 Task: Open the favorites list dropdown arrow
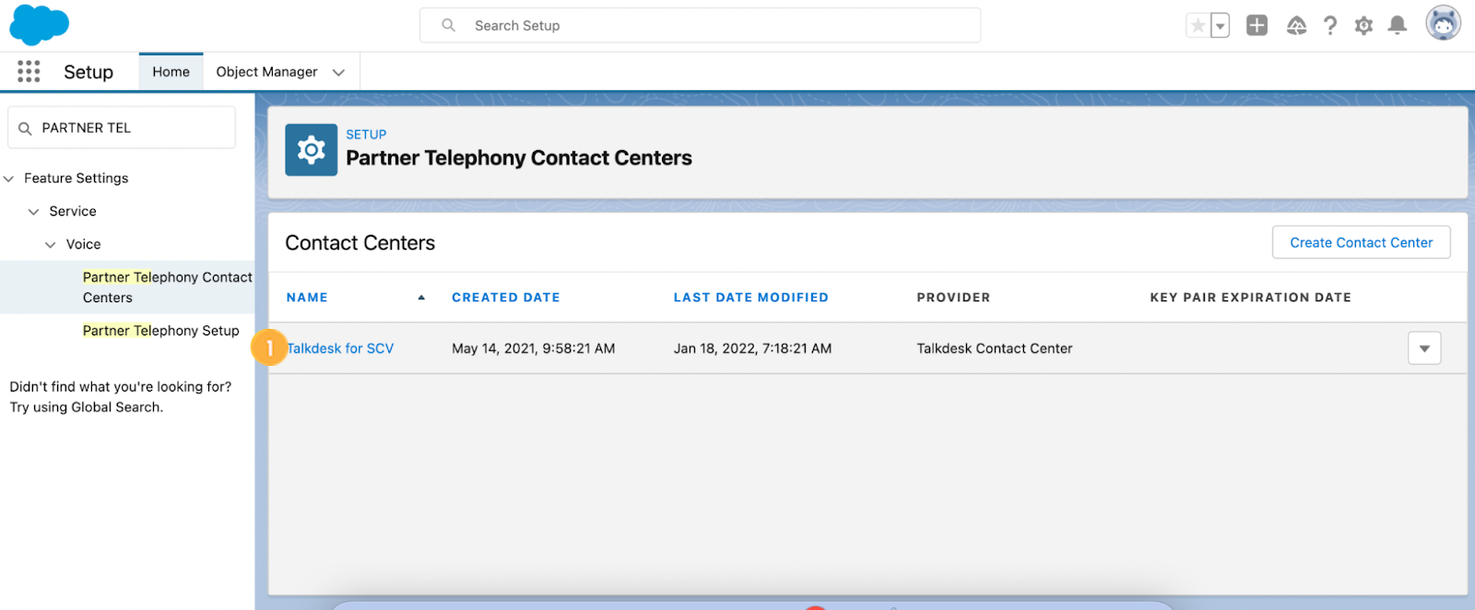1220,26
